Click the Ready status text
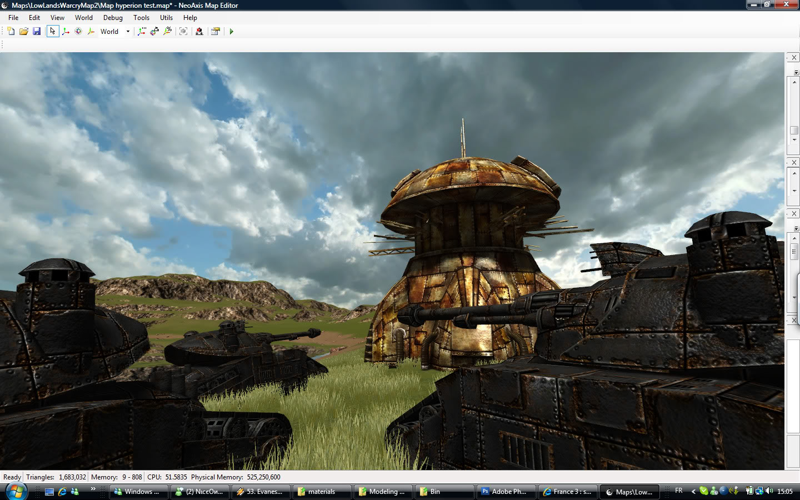The image size is (800, 500). (x=12, y=477)
